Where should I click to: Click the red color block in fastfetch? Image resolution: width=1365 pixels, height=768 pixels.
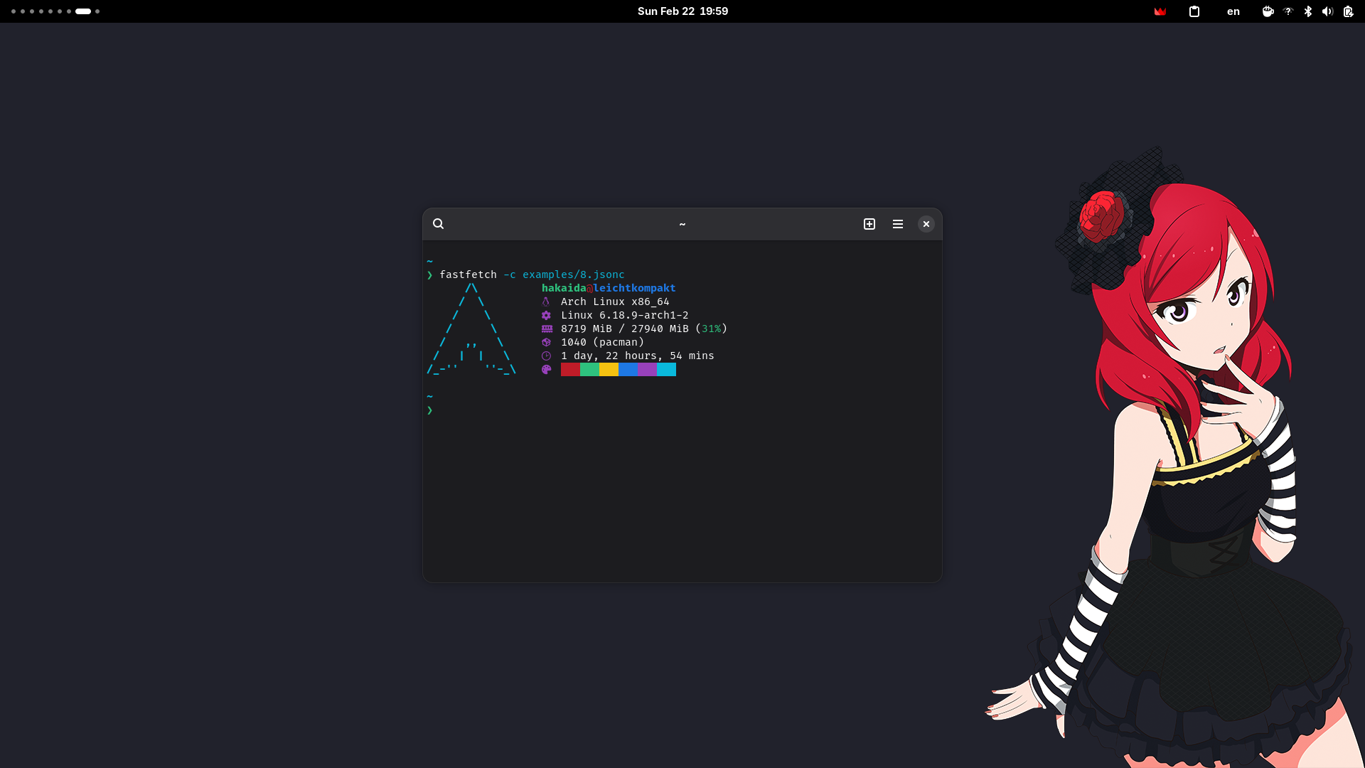pos(570,370)
